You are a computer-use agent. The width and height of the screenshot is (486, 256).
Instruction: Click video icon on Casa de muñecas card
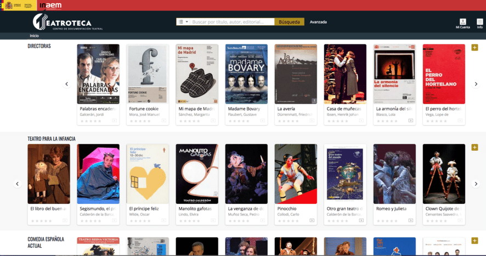point(361,121)
